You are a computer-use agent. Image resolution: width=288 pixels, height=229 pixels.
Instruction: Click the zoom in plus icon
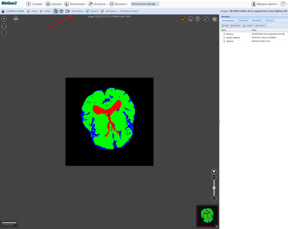click(4, 19)
